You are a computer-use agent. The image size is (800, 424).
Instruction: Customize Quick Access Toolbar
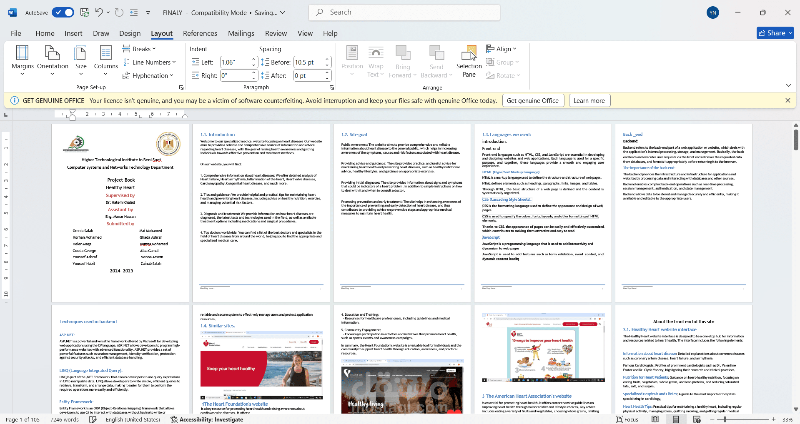click(148, 13)
